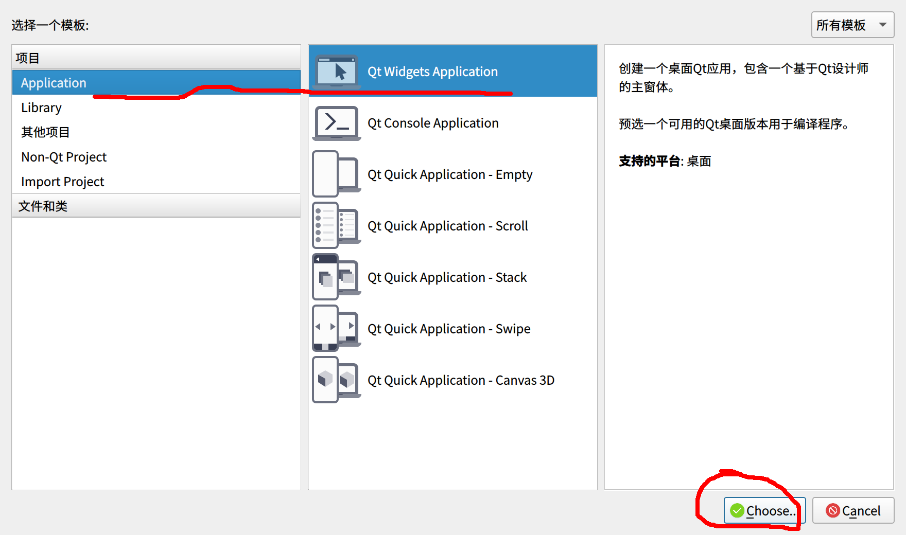Image resolution: width=906 pixels, height=535 pixels.
Task: Select the Library project category
Action: tap(41, 108)
